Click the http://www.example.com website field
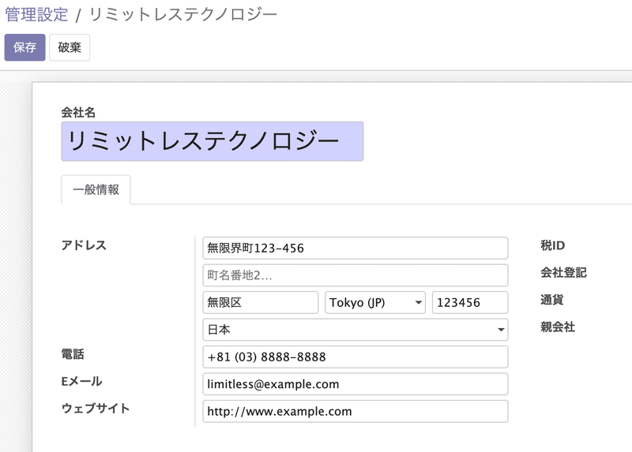632x452 pixels. click(355, 411)
